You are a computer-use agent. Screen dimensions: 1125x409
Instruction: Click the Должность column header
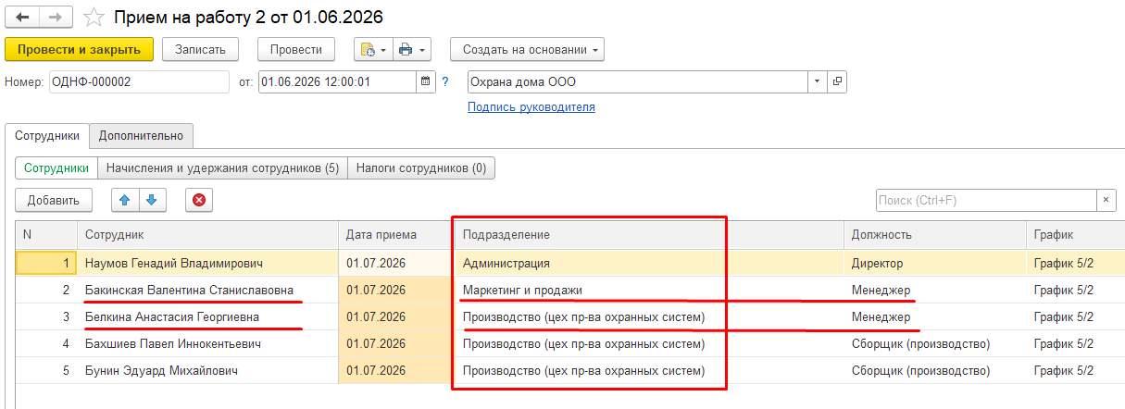pyautogui.click(x=934, y=235)
